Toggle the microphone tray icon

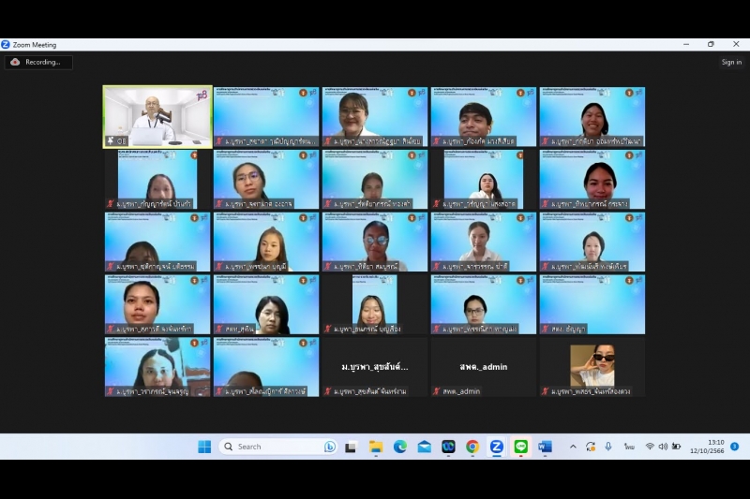pyautogui.click(x=607, y=447)
